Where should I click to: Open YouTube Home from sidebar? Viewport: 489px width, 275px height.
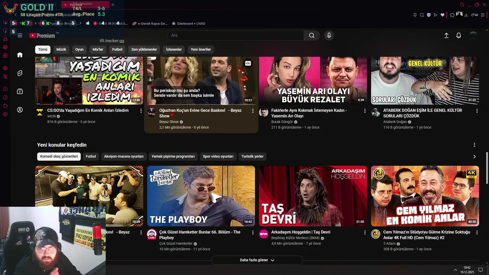tap(20, 55)
